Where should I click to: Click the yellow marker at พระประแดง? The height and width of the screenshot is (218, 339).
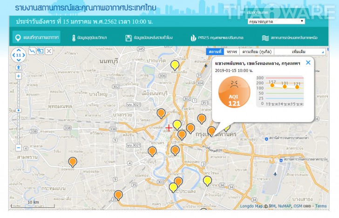click(x=173, y=187)
